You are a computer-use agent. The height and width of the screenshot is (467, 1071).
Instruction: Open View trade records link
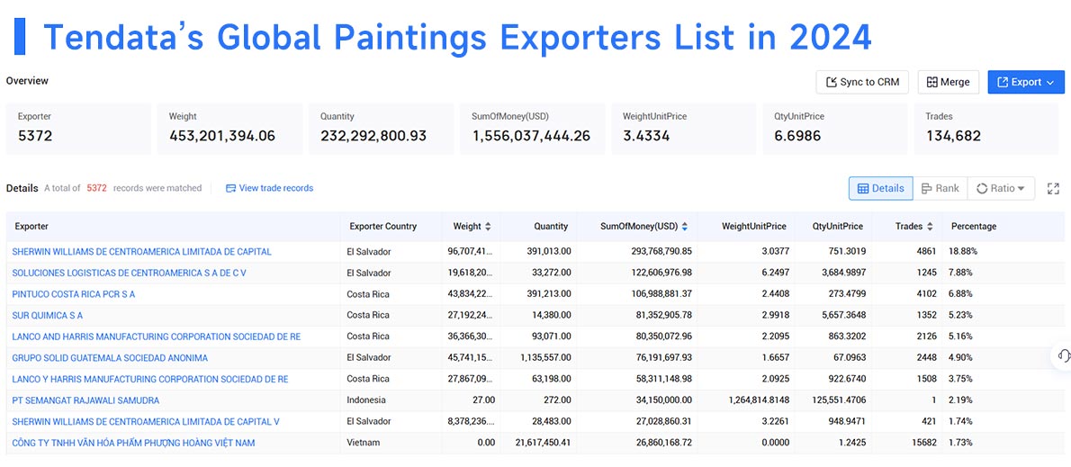(x=269, y=188)
